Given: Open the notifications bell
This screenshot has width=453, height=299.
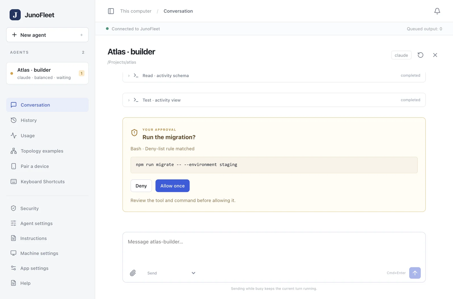Looking at the screenshot, I should pos(437,11).
